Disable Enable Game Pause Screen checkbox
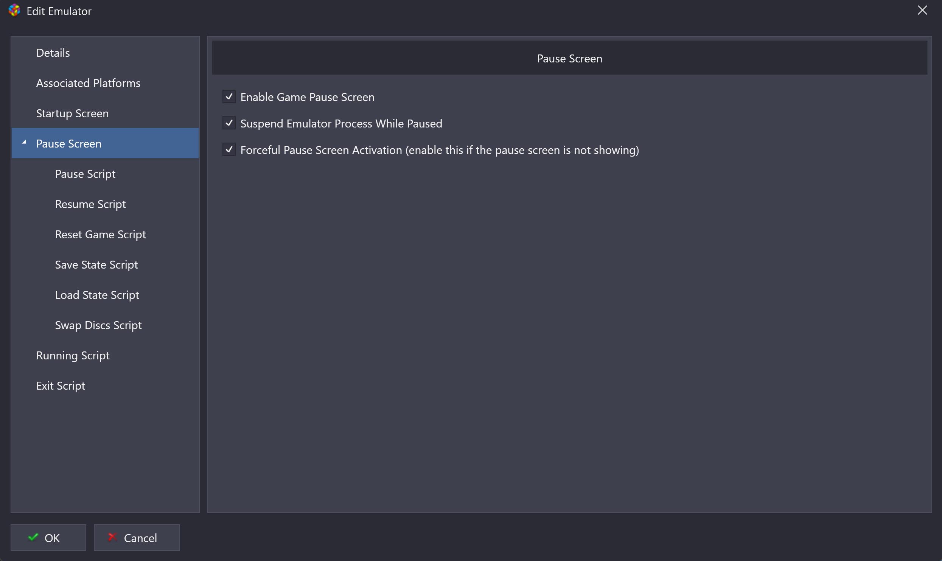The width and height of the screenshot is (942, 561). [x=229, y=97]
